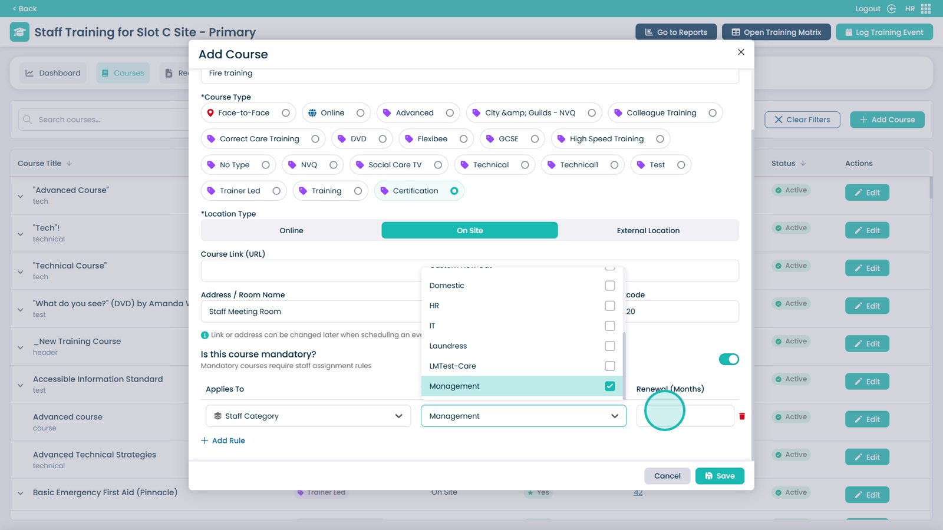Click the Go to Reports button
Screen dimensions: 943x530
coord(676,32)
